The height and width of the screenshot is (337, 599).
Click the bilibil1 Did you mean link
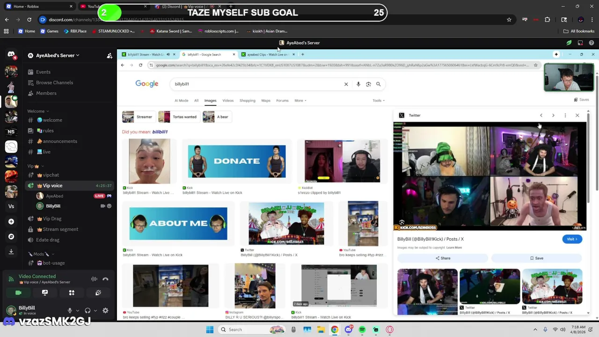click(160, 132)
